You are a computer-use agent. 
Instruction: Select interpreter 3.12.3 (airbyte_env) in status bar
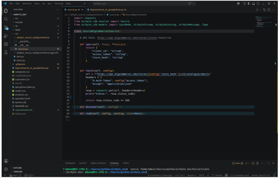click(240, 175)
